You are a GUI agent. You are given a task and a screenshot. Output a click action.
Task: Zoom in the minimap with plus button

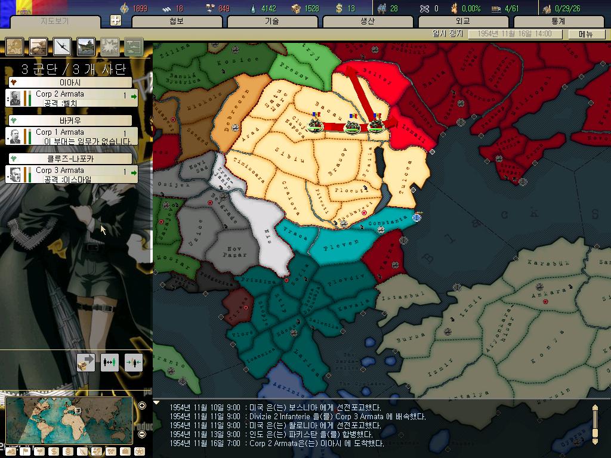tap(142, 406)
